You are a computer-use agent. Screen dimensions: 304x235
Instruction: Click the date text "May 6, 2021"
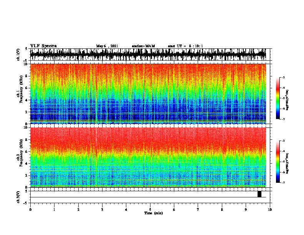[107, 46]
